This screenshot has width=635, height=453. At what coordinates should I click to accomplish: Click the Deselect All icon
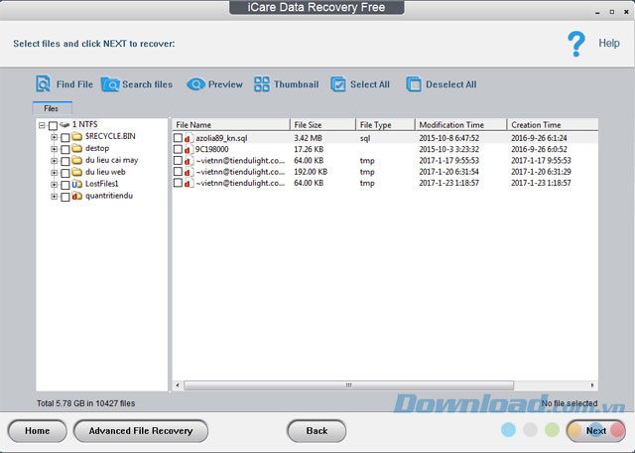click(414, 84)
